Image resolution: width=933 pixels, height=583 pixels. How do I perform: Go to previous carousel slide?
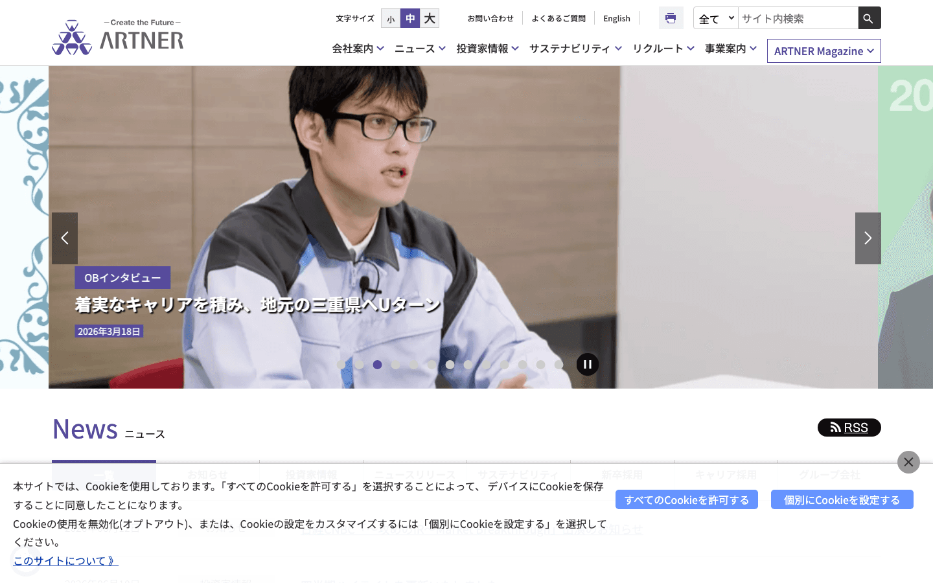(x=65, y=238)
